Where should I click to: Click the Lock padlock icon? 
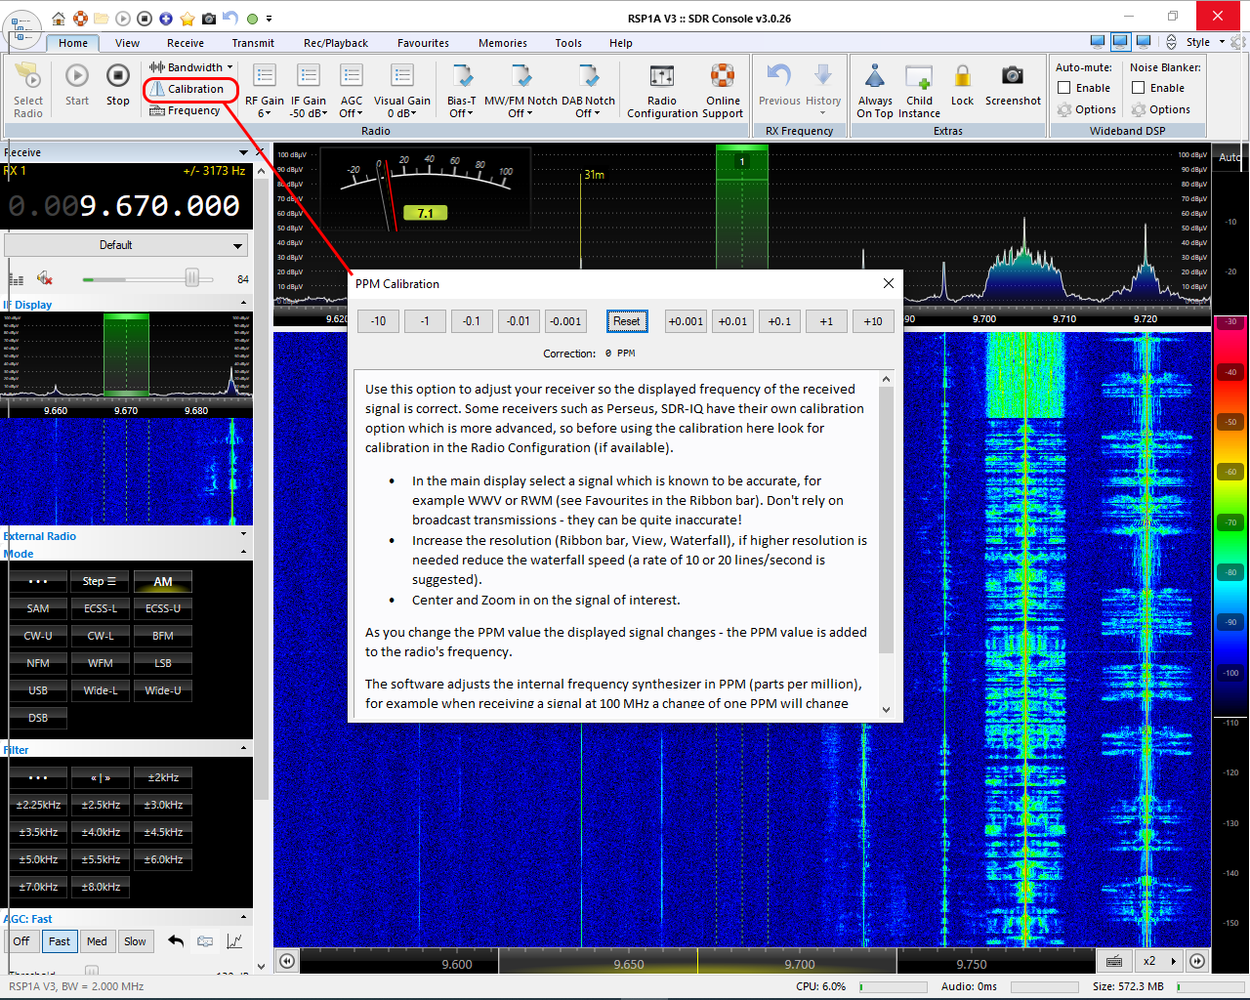(x=962, y=76)
